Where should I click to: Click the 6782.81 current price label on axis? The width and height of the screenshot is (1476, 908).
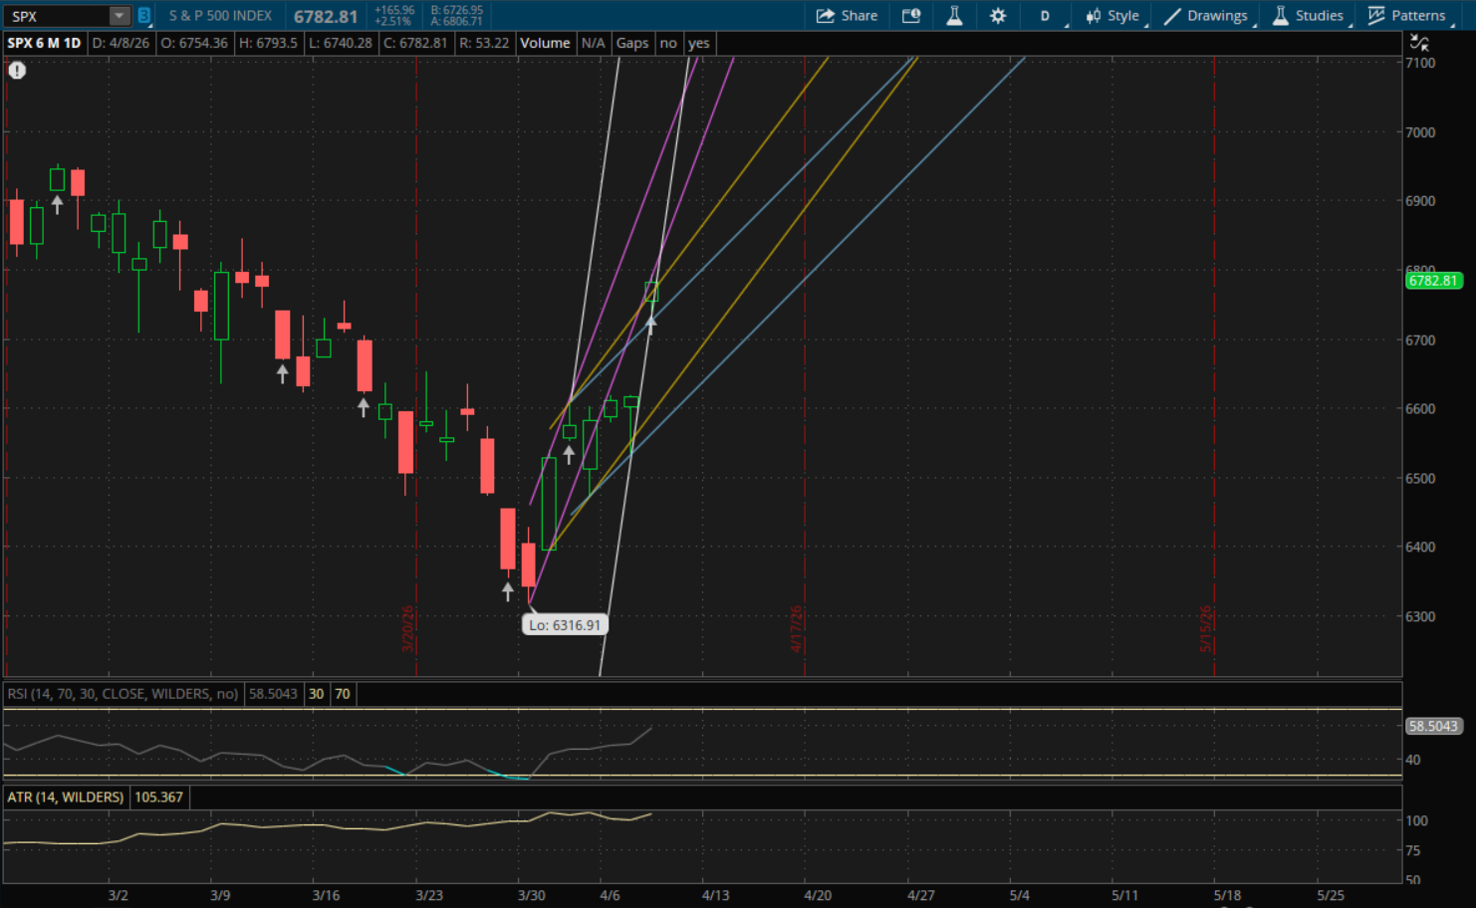pyautogui.click(x=1433, y=281)
